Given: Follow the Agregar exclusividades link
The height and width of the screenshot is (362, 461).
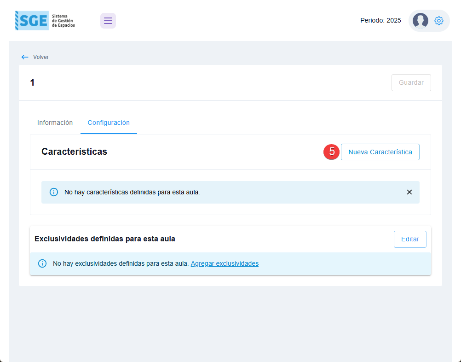Looking at the screenshot, I should (x=225, y=264).
